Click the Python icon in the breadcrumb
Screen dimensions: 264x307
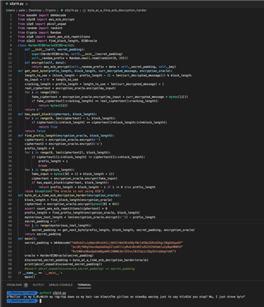coord(62,11)
